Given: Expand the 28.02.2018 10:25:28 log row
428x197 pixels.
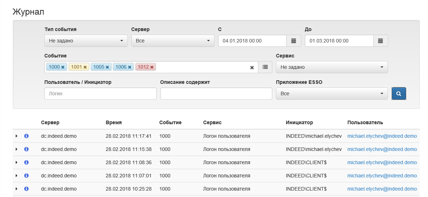Looking at the screenshot, I should [x=16, y=189].
